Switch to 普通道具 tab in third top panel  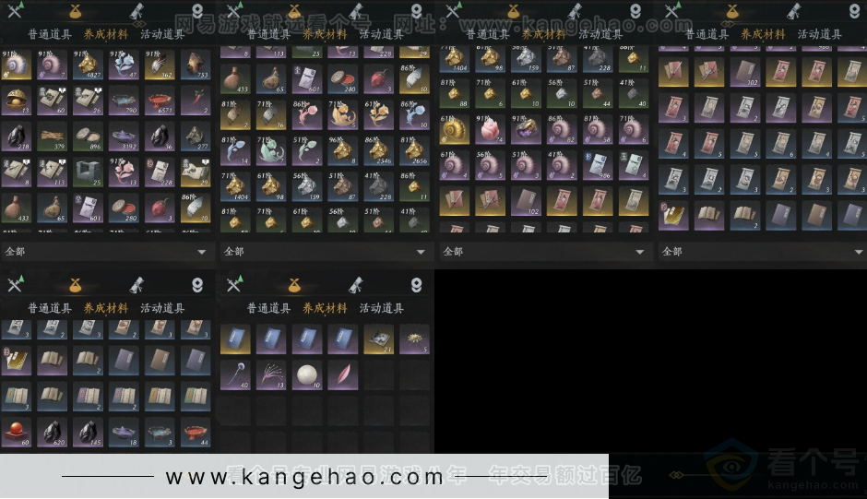(x=488, y=34)
